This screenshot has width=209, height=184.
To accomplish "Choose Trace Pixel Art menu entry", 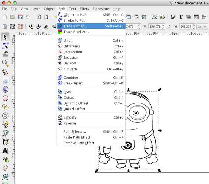I will tap(91, 32).
